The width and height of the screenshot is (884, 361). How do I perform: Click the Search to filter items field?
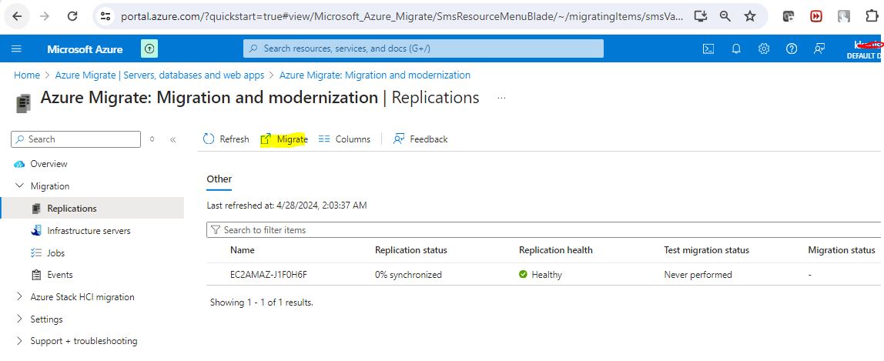[539, 230]
